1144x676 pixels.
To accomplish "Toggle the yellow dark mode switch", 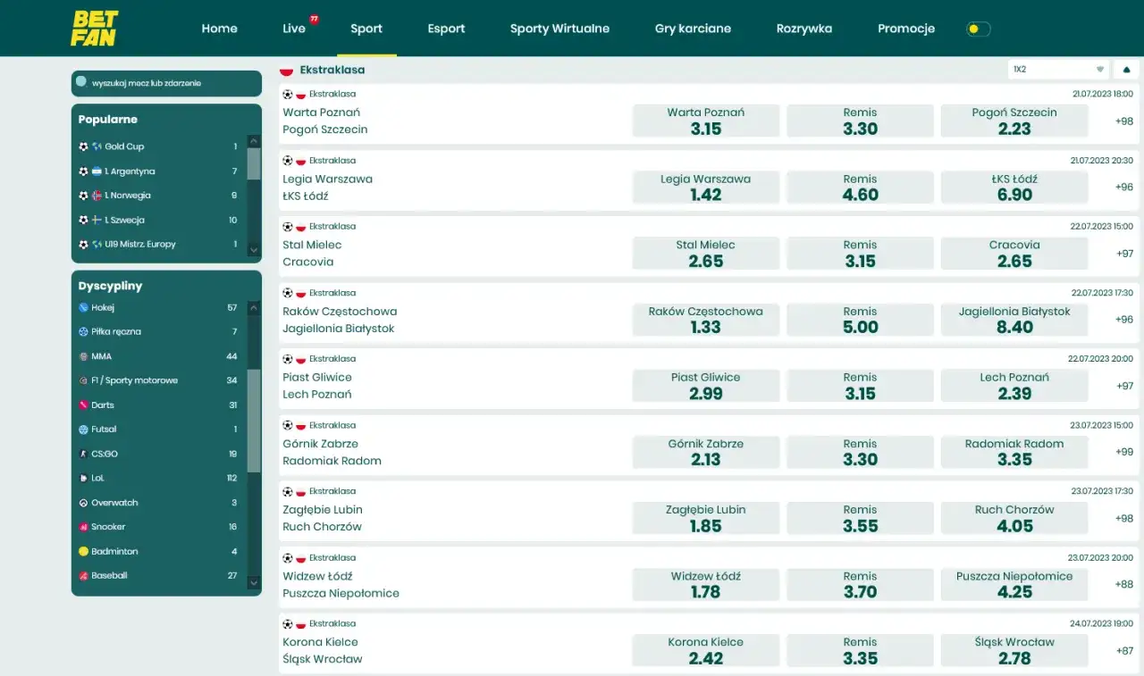I will (978, 29).
